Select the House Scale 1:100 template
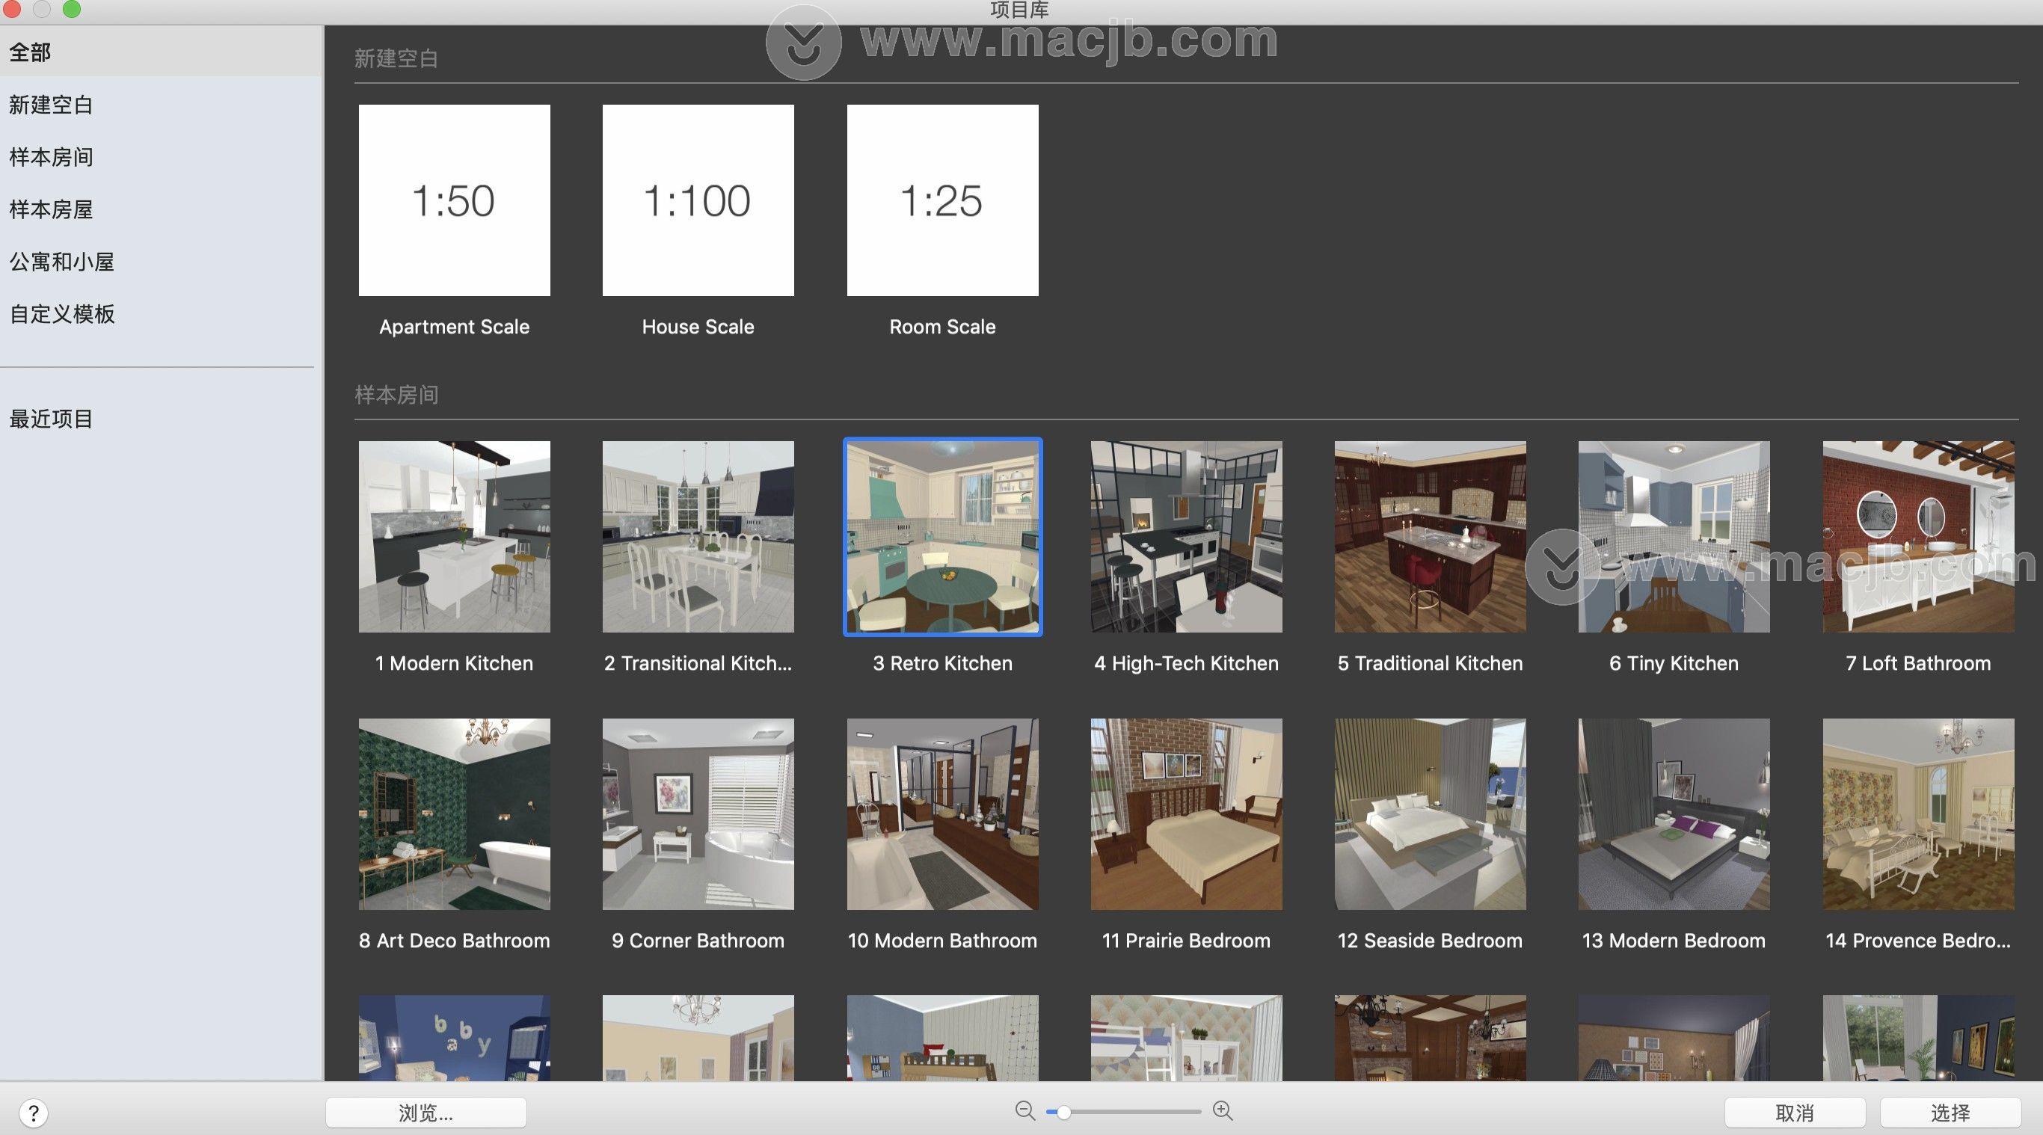 coord(698,199)
